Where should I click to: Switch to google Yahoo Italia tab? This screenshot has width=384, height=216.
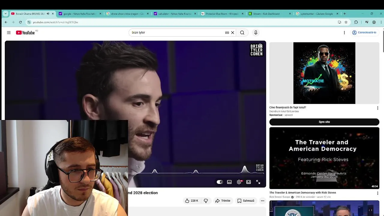pos(80,13)
